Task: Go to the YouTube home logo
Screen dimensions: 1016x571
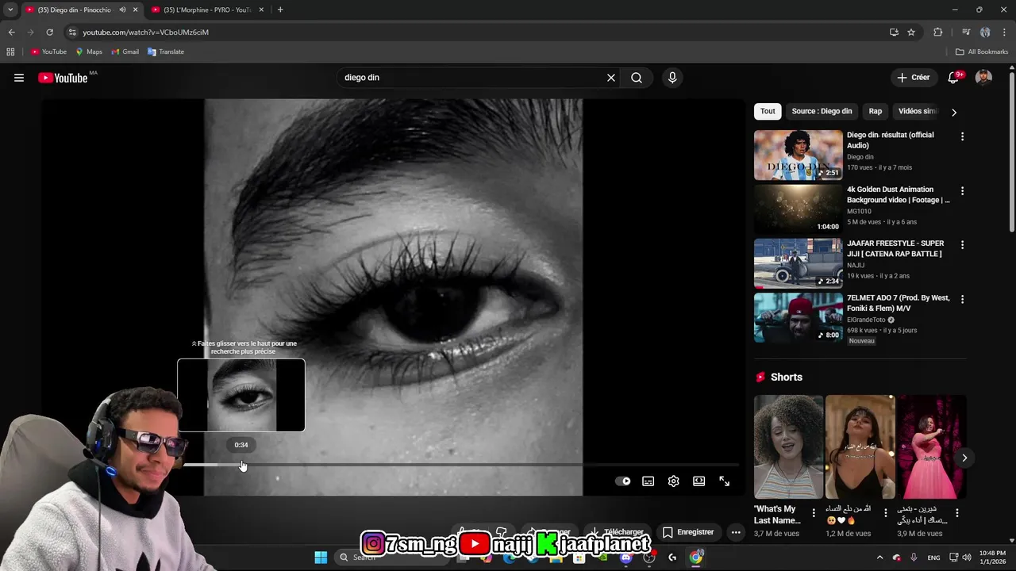Action: (63, 78)
